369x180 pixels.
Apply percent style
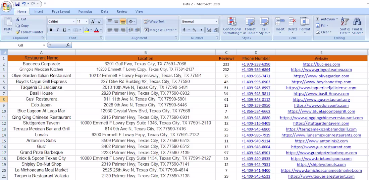194,30
